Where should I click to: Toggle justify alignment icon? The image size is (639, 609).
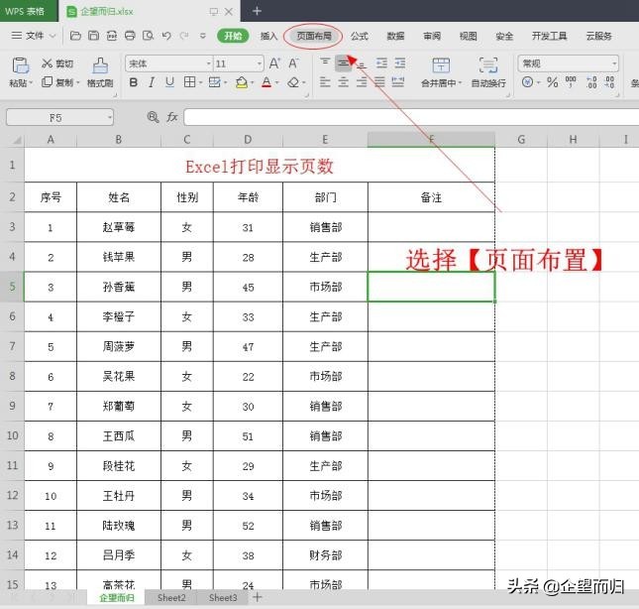pos(379,82)
